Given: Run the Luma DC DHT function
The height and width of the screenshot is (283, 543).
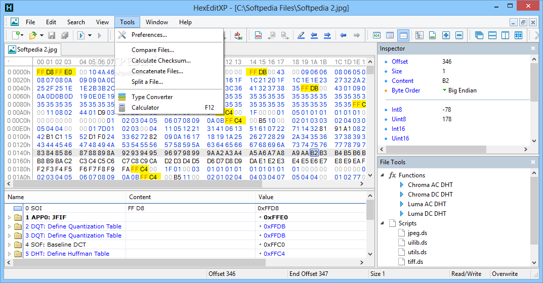Looking at the screenshot, I should (x=427, y=213).
